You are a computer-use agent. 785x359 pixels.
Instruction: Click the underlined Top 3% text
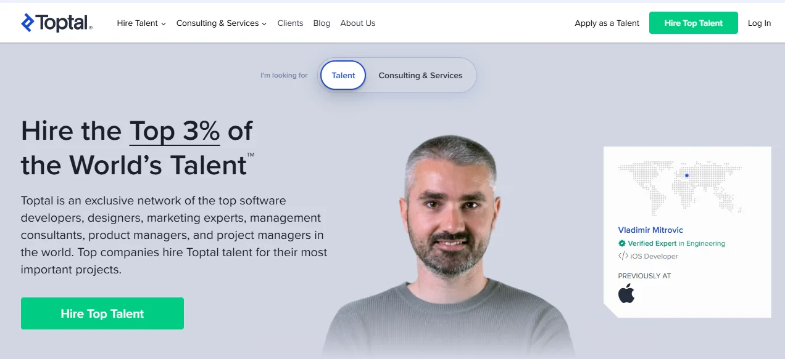click(173, 131)
